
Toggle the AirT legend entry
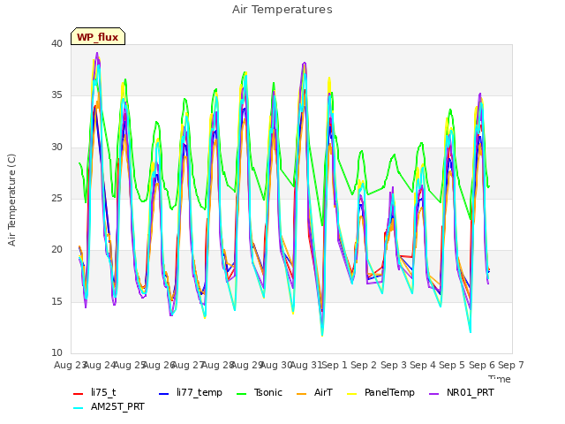(314, 392)
